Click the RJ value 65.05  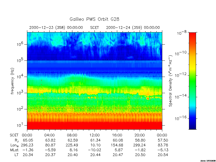[28, 140]
